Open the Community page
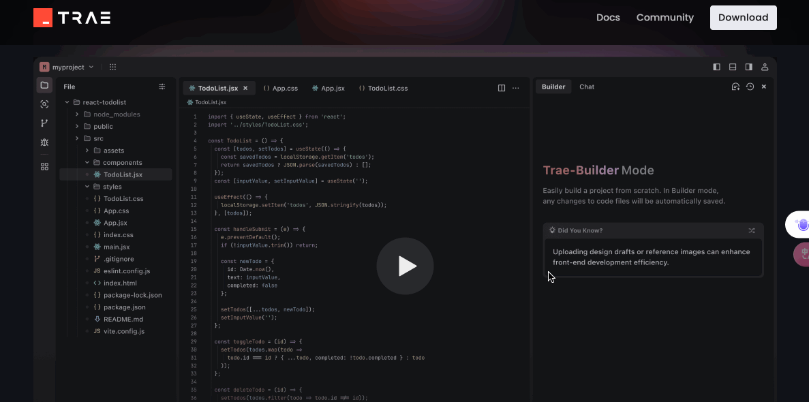The height and width of the screenshot is (402, 809). pyautogui.click(x=665, y=18)
